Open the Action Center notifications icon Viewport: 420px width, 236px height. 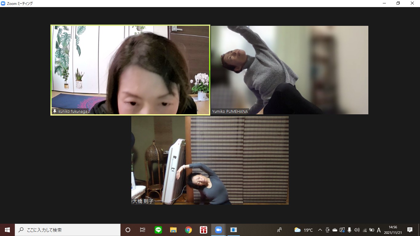coord(410,230)
